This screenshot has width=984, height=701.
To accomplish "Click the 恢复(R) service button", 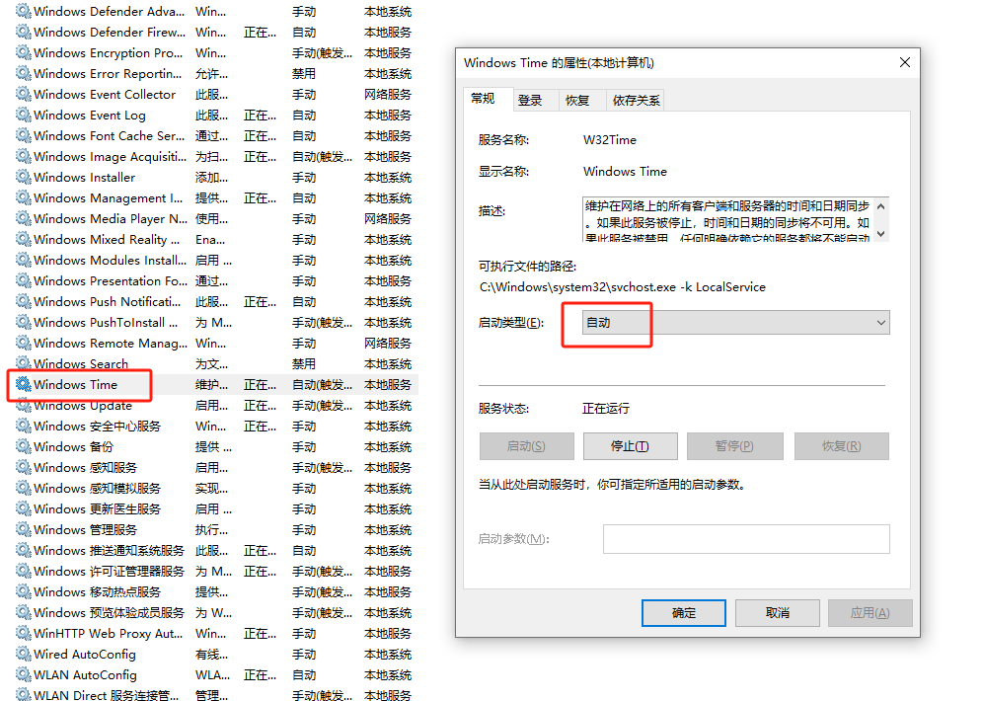I will click(842, 446).
